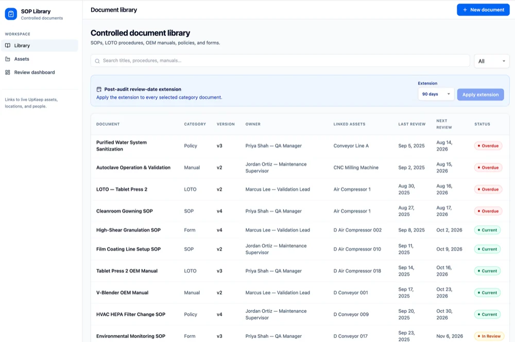Click the Post-audit review-date extension title

pos(143,89)
